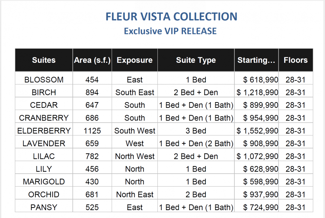Click the Exposure column header

coord(135,60)
